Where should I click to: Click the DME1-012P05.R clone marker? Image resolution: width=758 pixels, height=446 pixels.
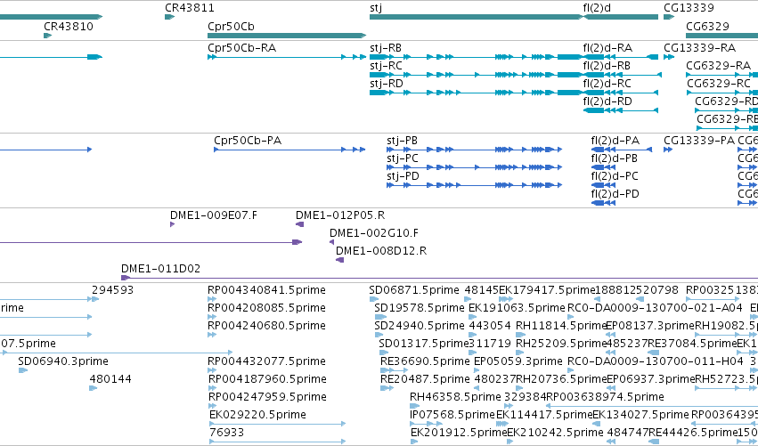click(299, 224)
